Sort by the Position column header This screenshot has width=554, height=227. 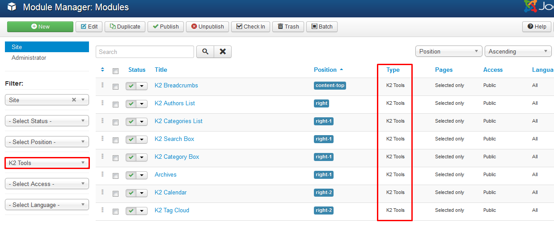coord(329,70)
